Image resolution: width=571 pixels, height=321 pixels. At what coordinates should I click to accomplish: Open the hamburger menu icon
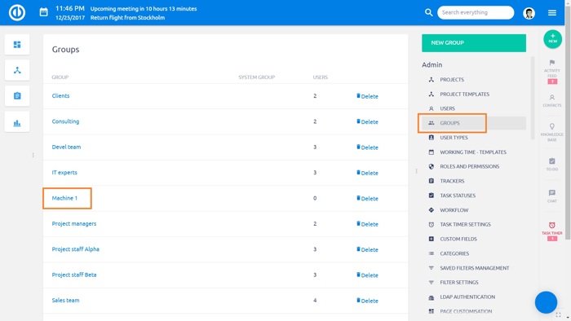click(x=552, y=13)
